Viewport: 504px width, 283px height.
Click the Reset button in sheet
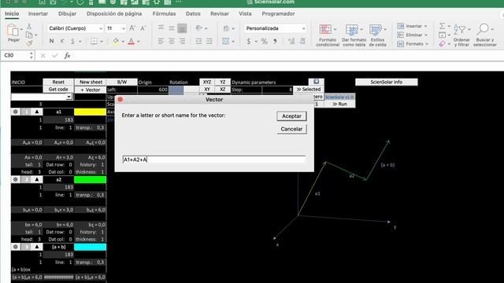[58, 82]
